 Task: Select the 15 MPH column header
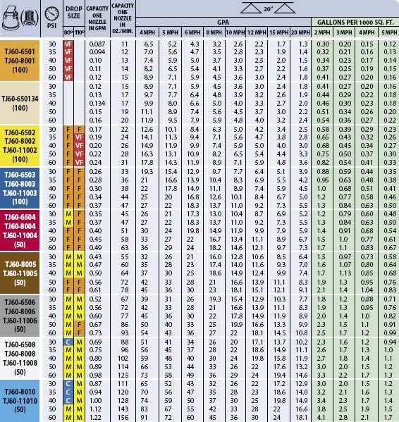[x=279, y=32]
